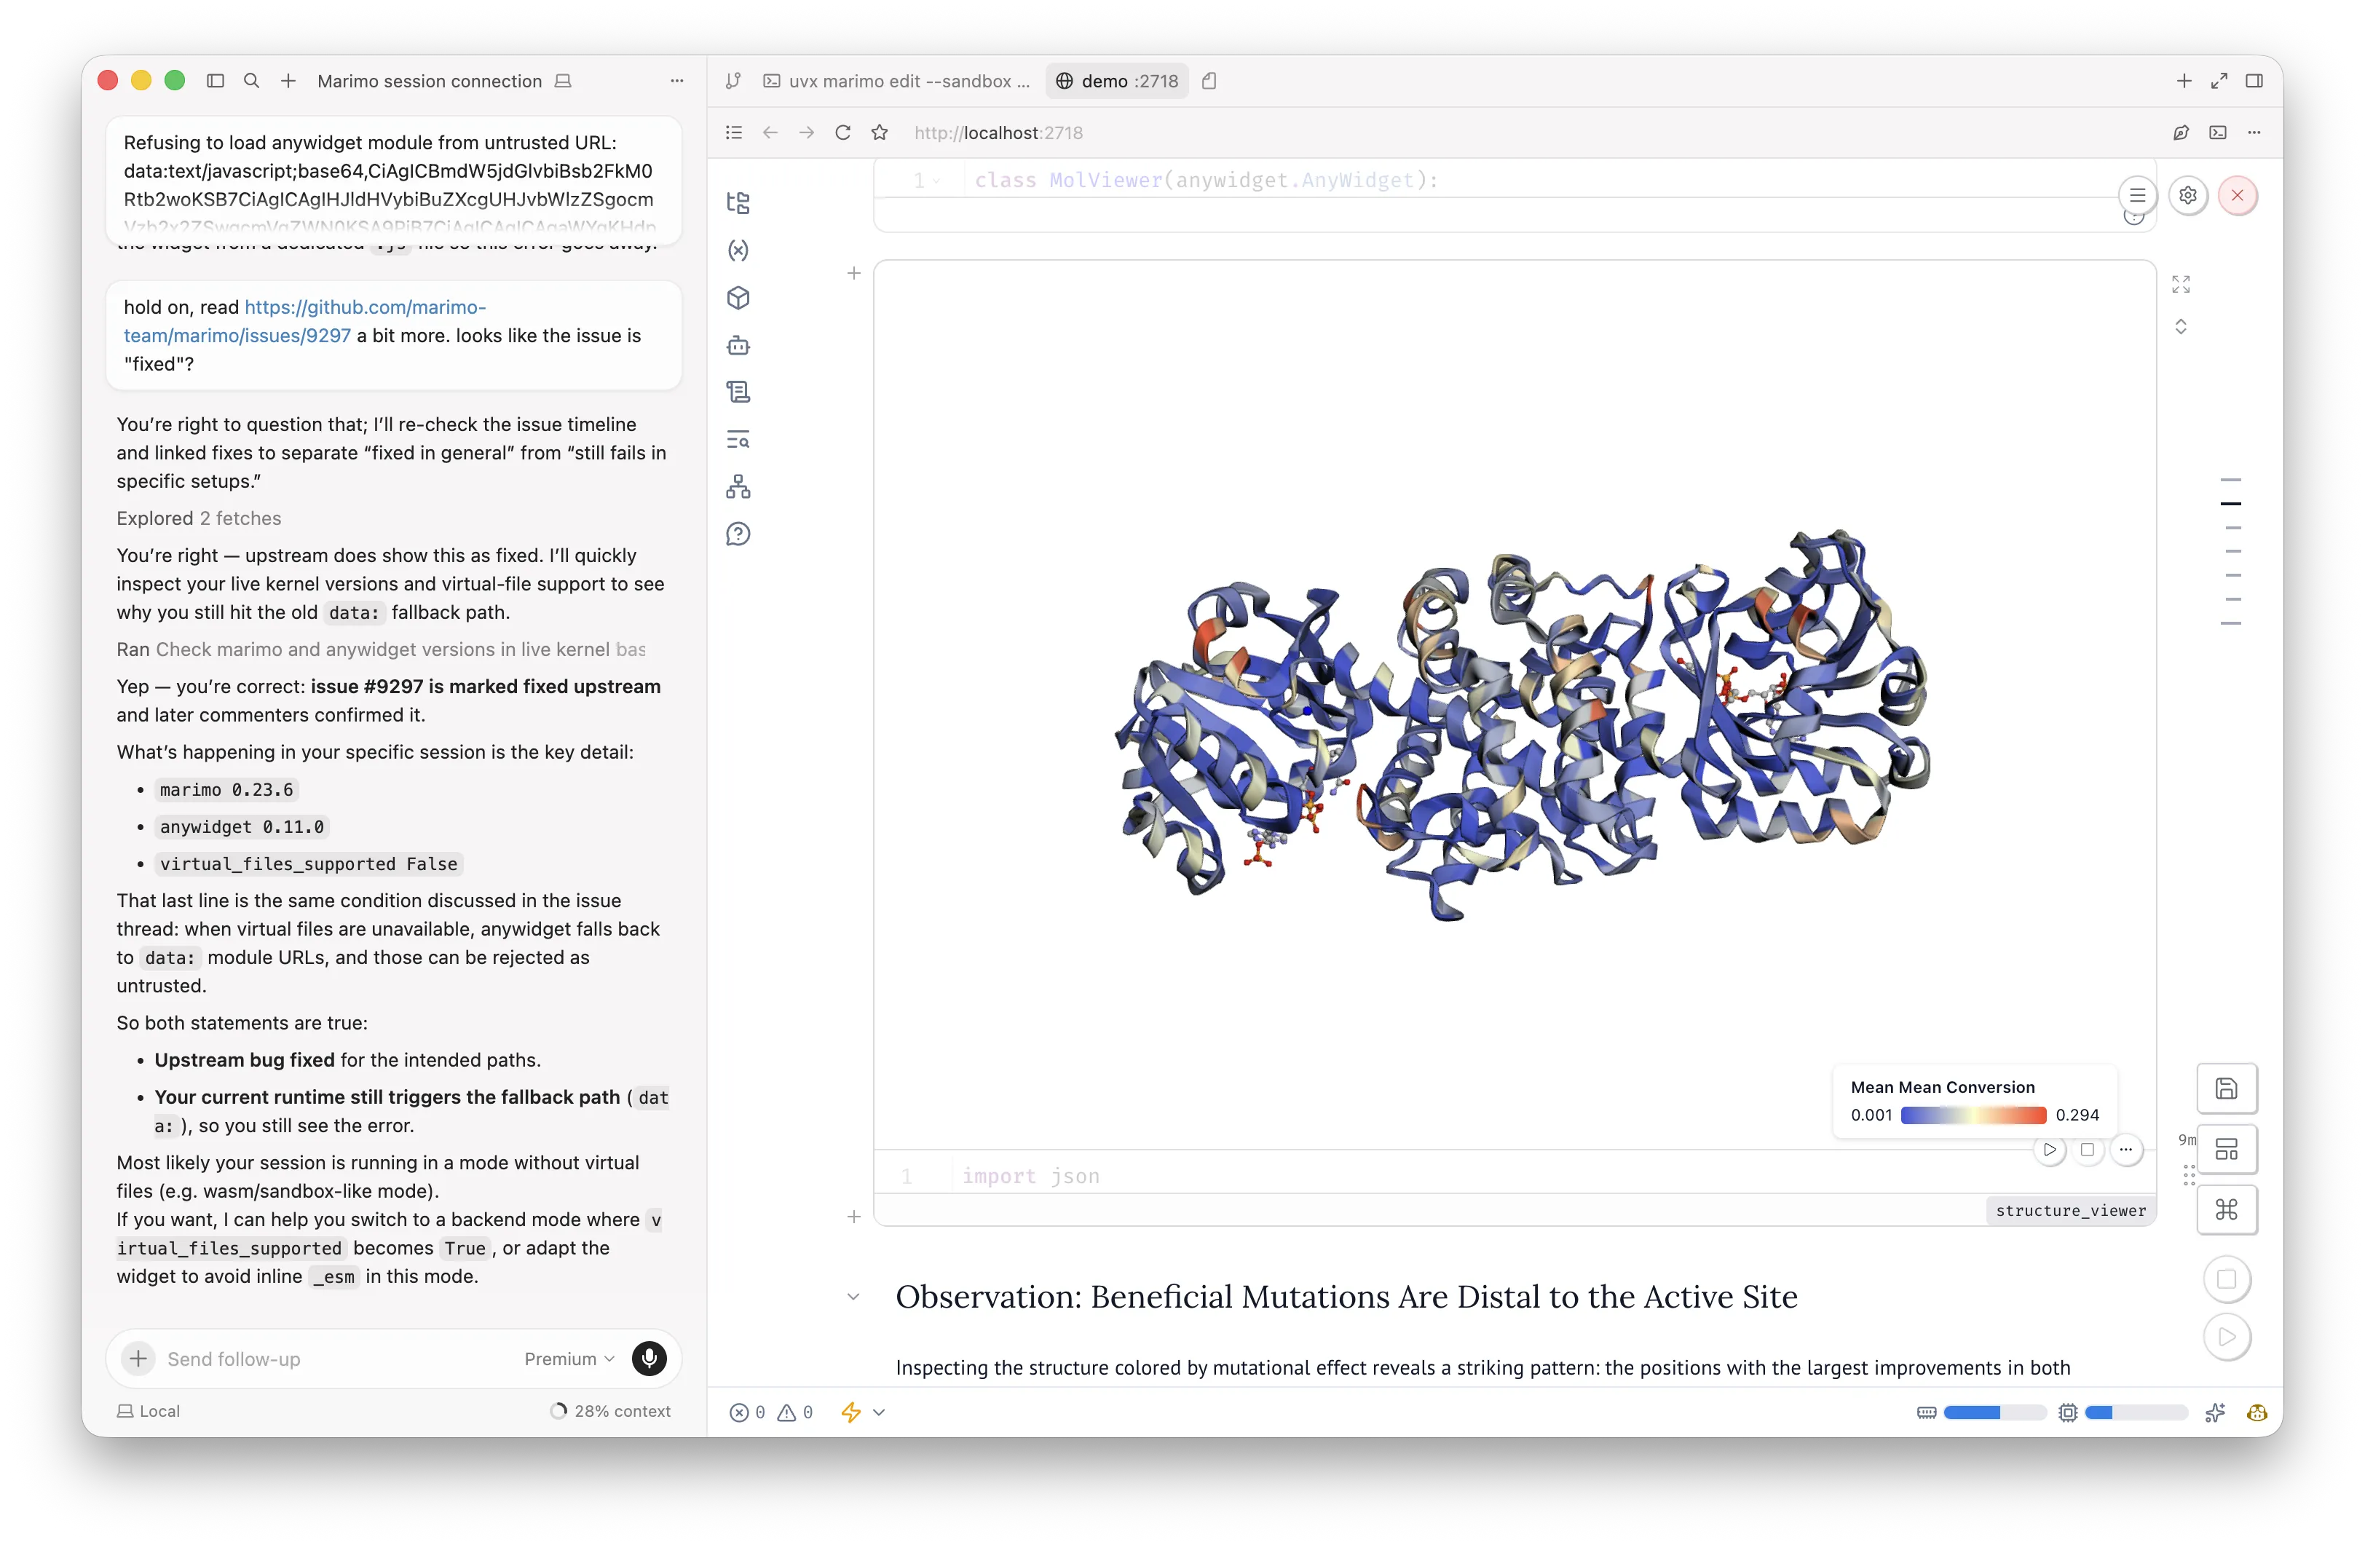The width and height of the screenshot is (2365, 1545).
Task: Open the dependency graph panel icon
Action: tap(738, 487)
